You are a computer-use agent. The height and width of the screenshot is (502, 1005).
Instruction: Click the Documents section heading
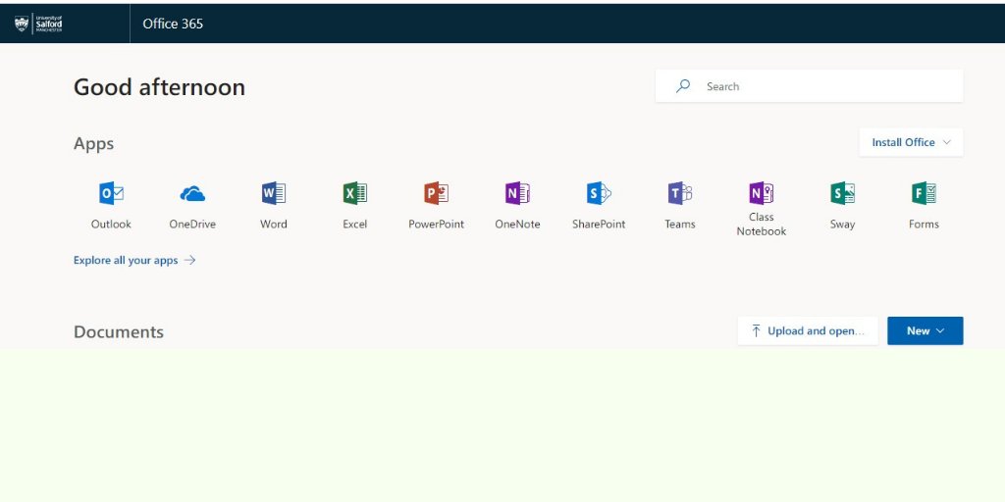point(119,331)
